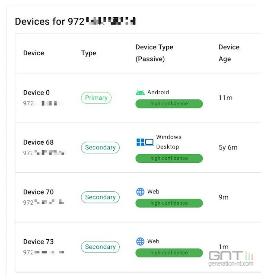Click the Windows Desktop icon
The image size is (261, 276).
coord(145,142)
